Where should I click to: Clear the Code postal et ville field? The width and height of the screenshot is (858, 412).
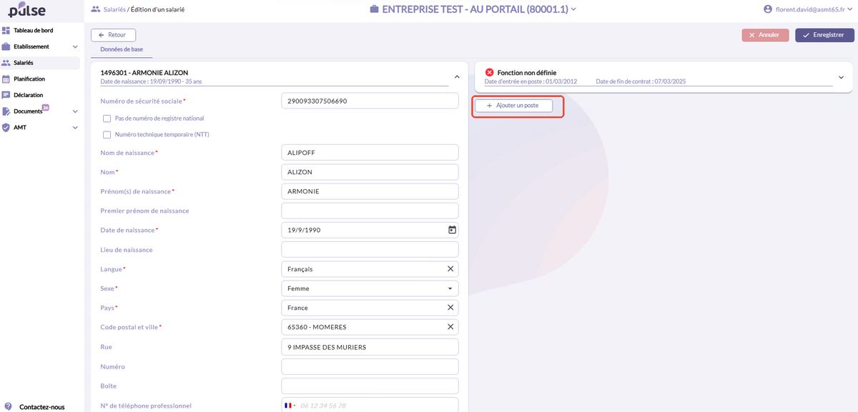[450, 327]
